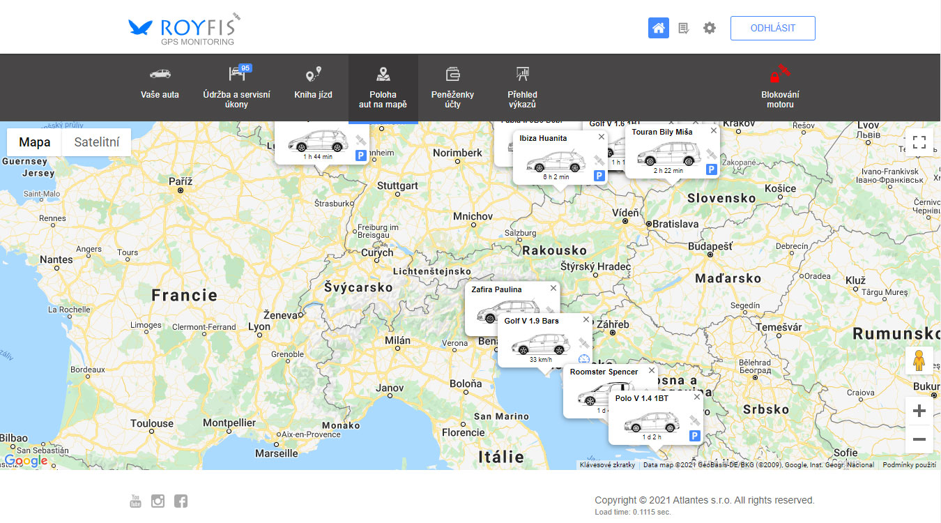Select the Mapa map type
Screen dimensions: 941x523
pyautogui.click(x=35, y=142)
